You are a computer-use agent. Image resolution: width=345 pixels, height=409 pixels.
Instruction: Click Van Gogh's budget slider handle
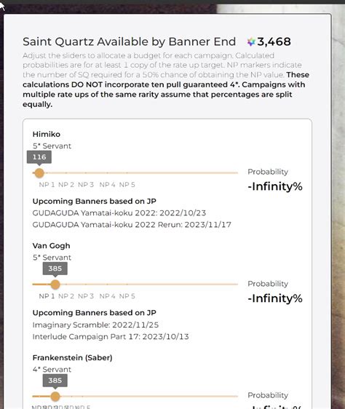(x=55, y=285)
